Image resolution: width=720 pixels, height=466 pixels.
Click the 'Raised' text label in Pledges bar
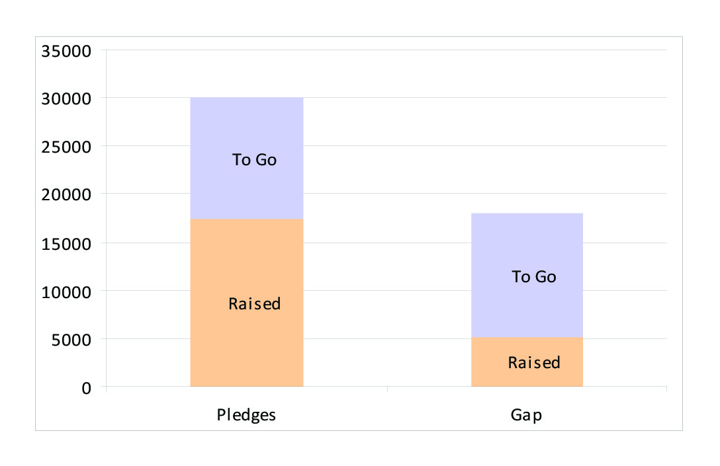255,304
